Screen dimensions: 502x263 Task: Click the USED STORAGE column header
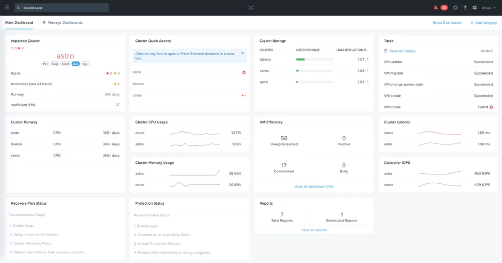[x=307, y=50]
